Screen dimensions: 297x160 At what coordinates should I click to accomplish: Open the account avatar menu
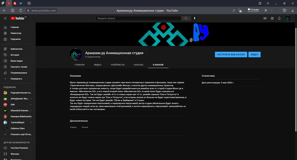pyautogui.click(x=288, y=18)
